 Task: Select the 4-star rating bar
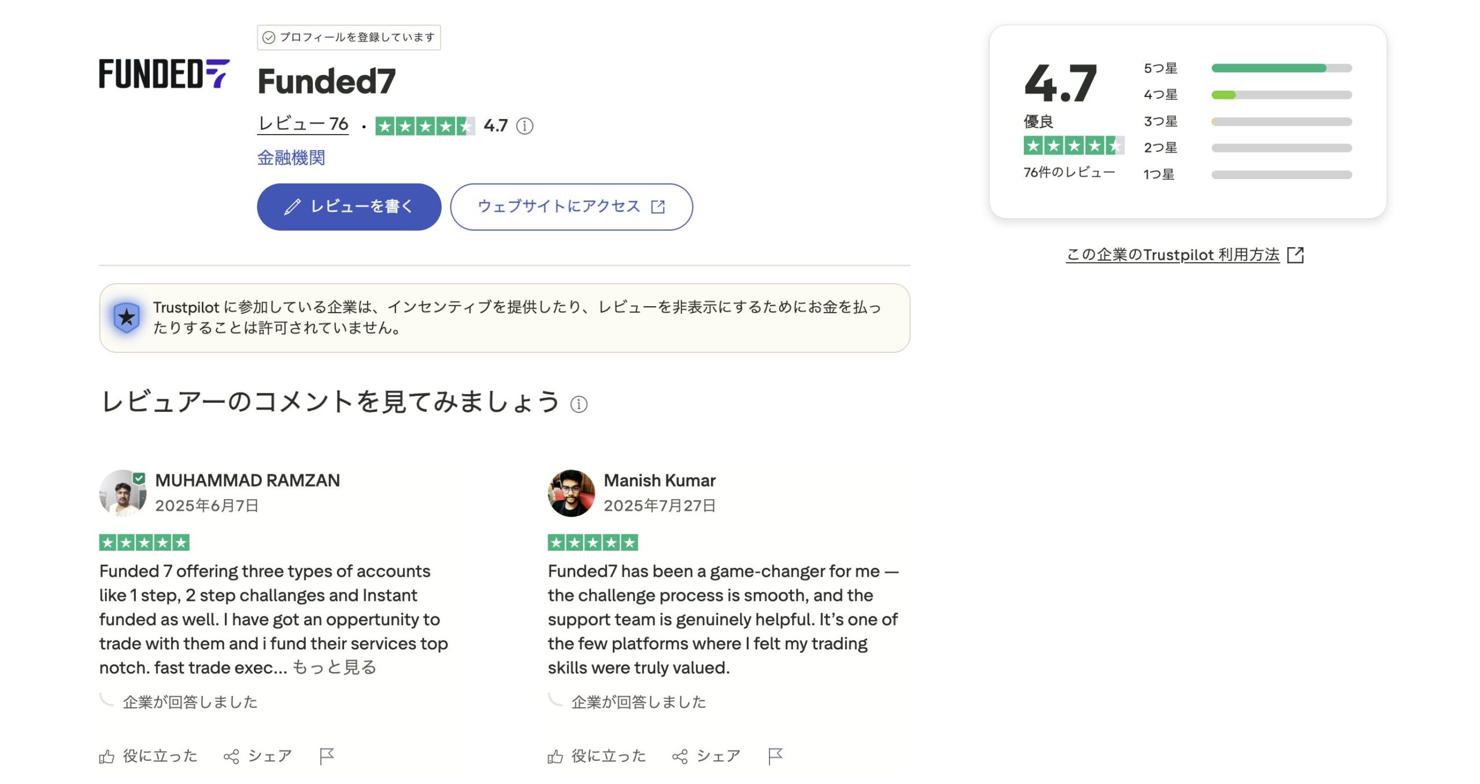(x=1281, y=95)
